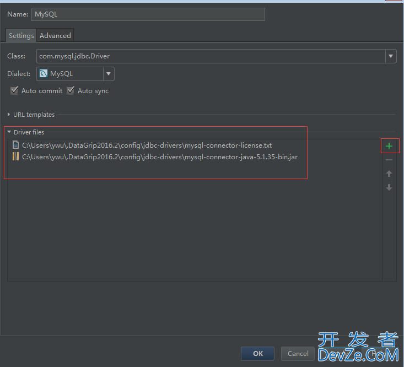The width and height of the screenshot is (404, 367).
Task: Toggle the Auto commit checkbox
Action: click(x=14, y=90)
